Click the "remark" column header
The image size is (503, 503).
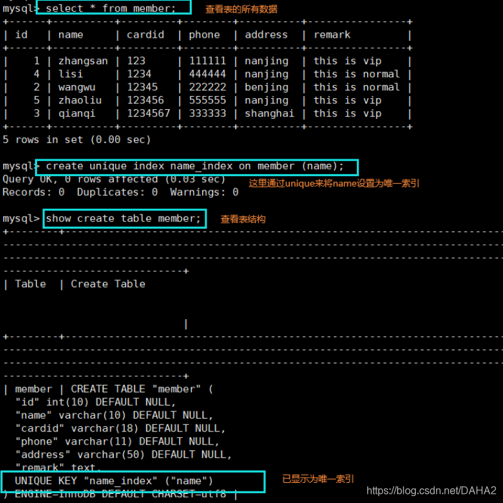[332, 34]
